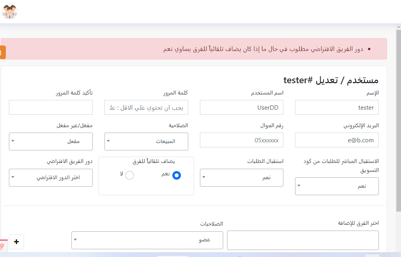
Task: Click the اسم المستخدم field containing UserDD
Action: [x=241, y=107]
